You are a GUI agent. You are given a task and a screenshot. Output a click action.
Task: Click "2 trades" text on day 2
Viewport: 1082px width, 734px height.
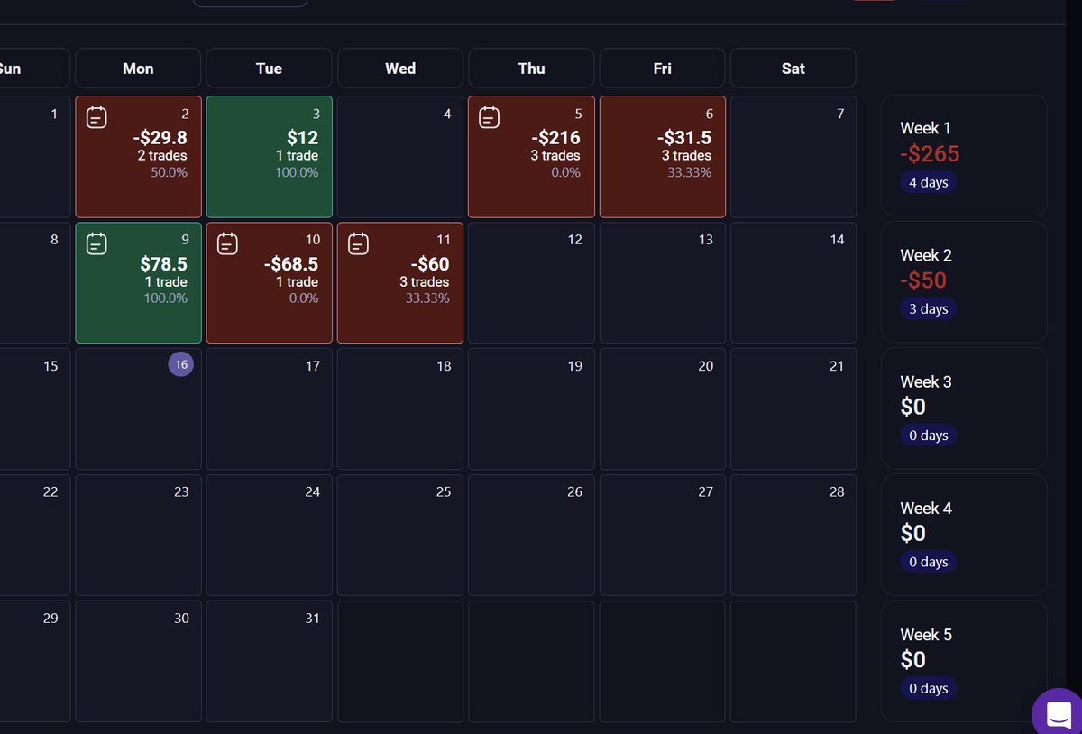[162, 155]
